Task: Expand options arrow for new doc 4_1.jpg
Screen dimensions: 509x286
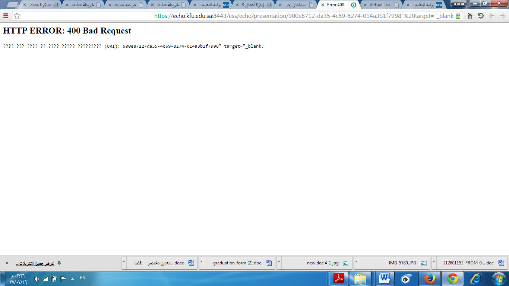Action: [279, 263]
